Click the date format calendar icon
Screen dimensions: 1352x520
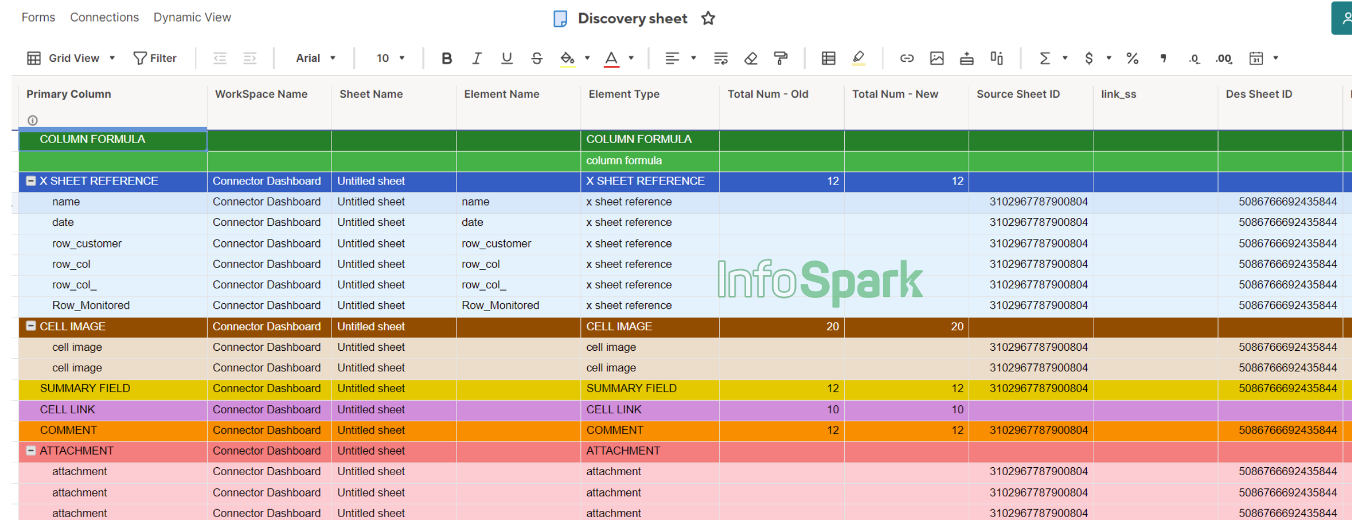(1256, 58)
